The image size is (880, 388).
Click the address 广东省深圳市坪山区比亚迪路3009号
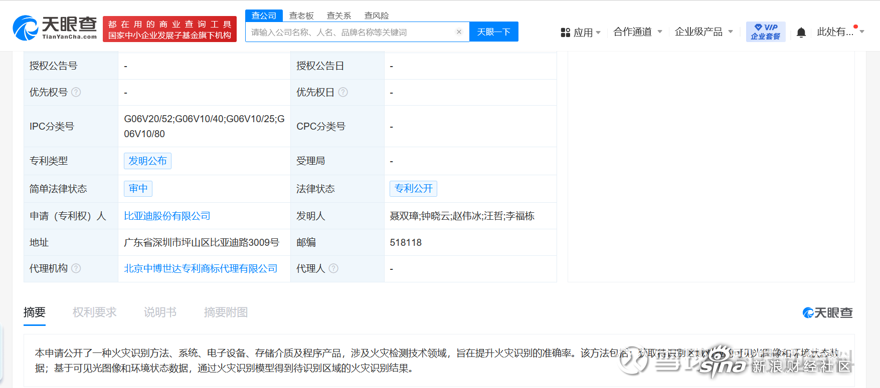[202, 242]
